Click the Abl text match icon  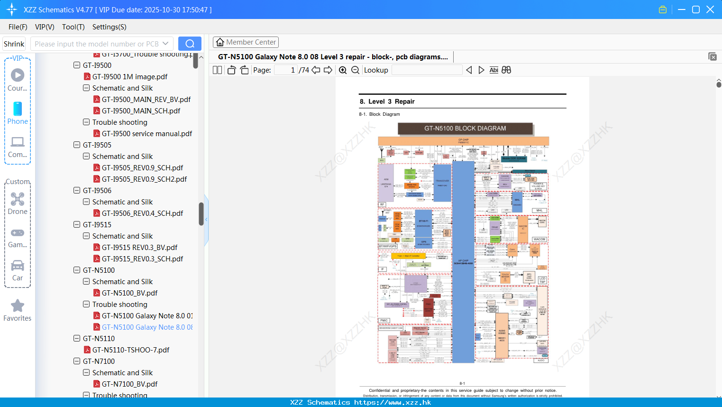pyautogui.click(x=494, y=70)
